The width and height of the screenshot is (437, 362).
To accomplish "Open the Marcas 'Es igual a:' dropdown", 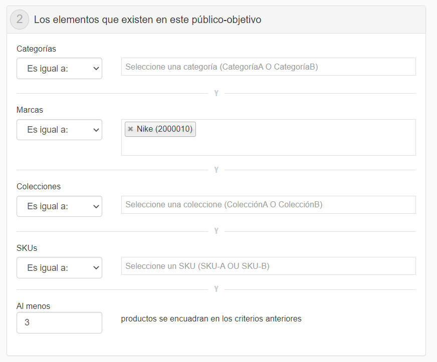I will [59, 129].
